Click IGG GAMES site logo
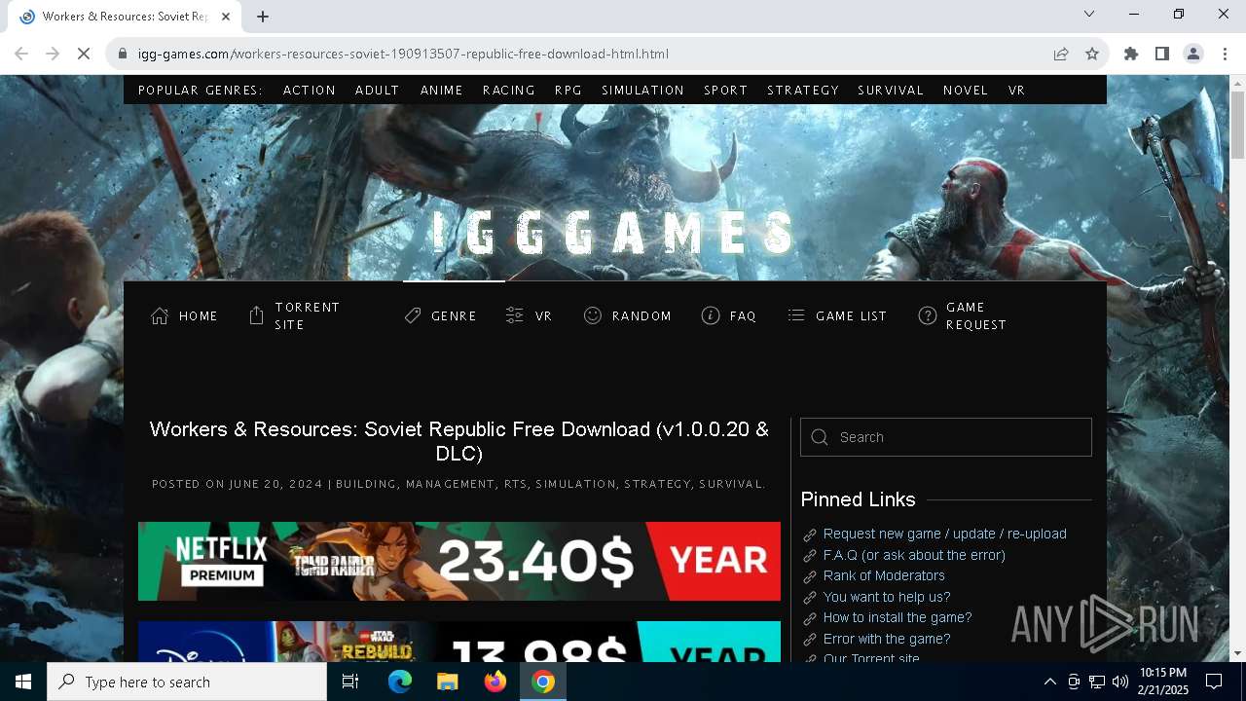 pyautogui.click(x=614, y=234)
